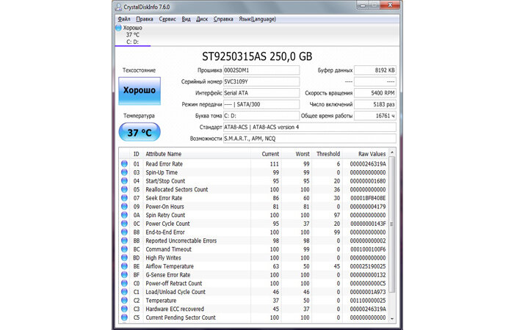Open the Справка menu
This screenshot has width=514, height=330.
point(223,19)
